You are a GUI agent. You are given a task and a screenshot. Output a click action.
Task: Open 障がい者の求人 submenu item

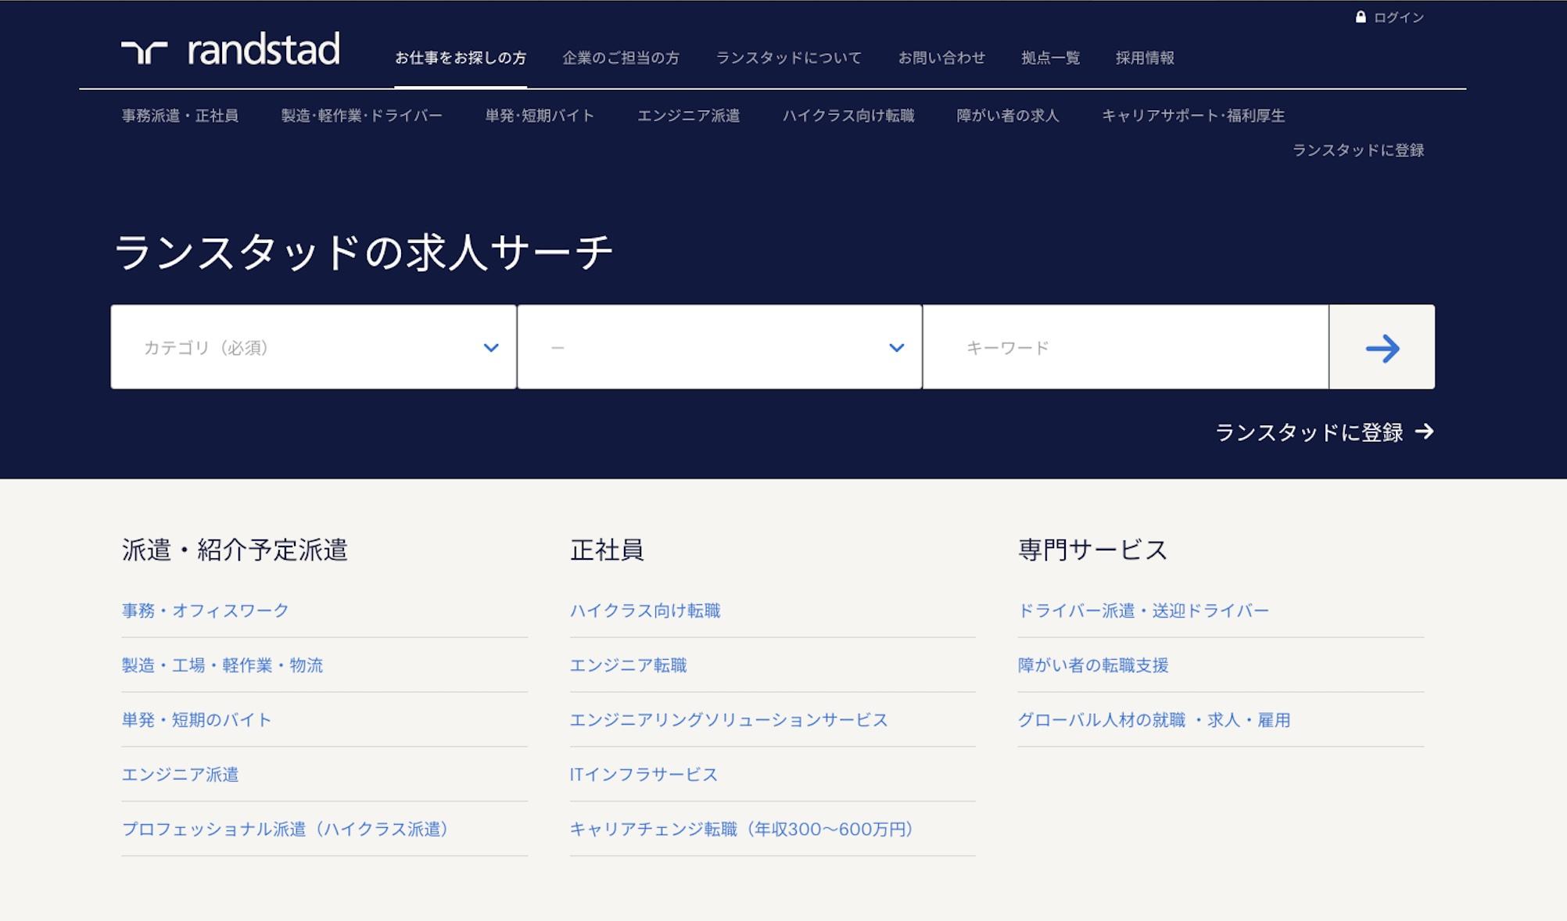[x=1008, y=116]
